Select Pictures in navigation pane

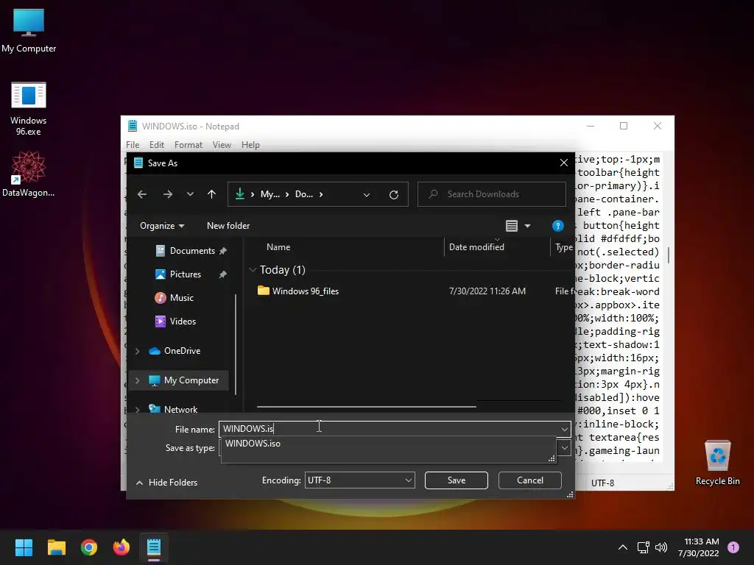[185, 274]
